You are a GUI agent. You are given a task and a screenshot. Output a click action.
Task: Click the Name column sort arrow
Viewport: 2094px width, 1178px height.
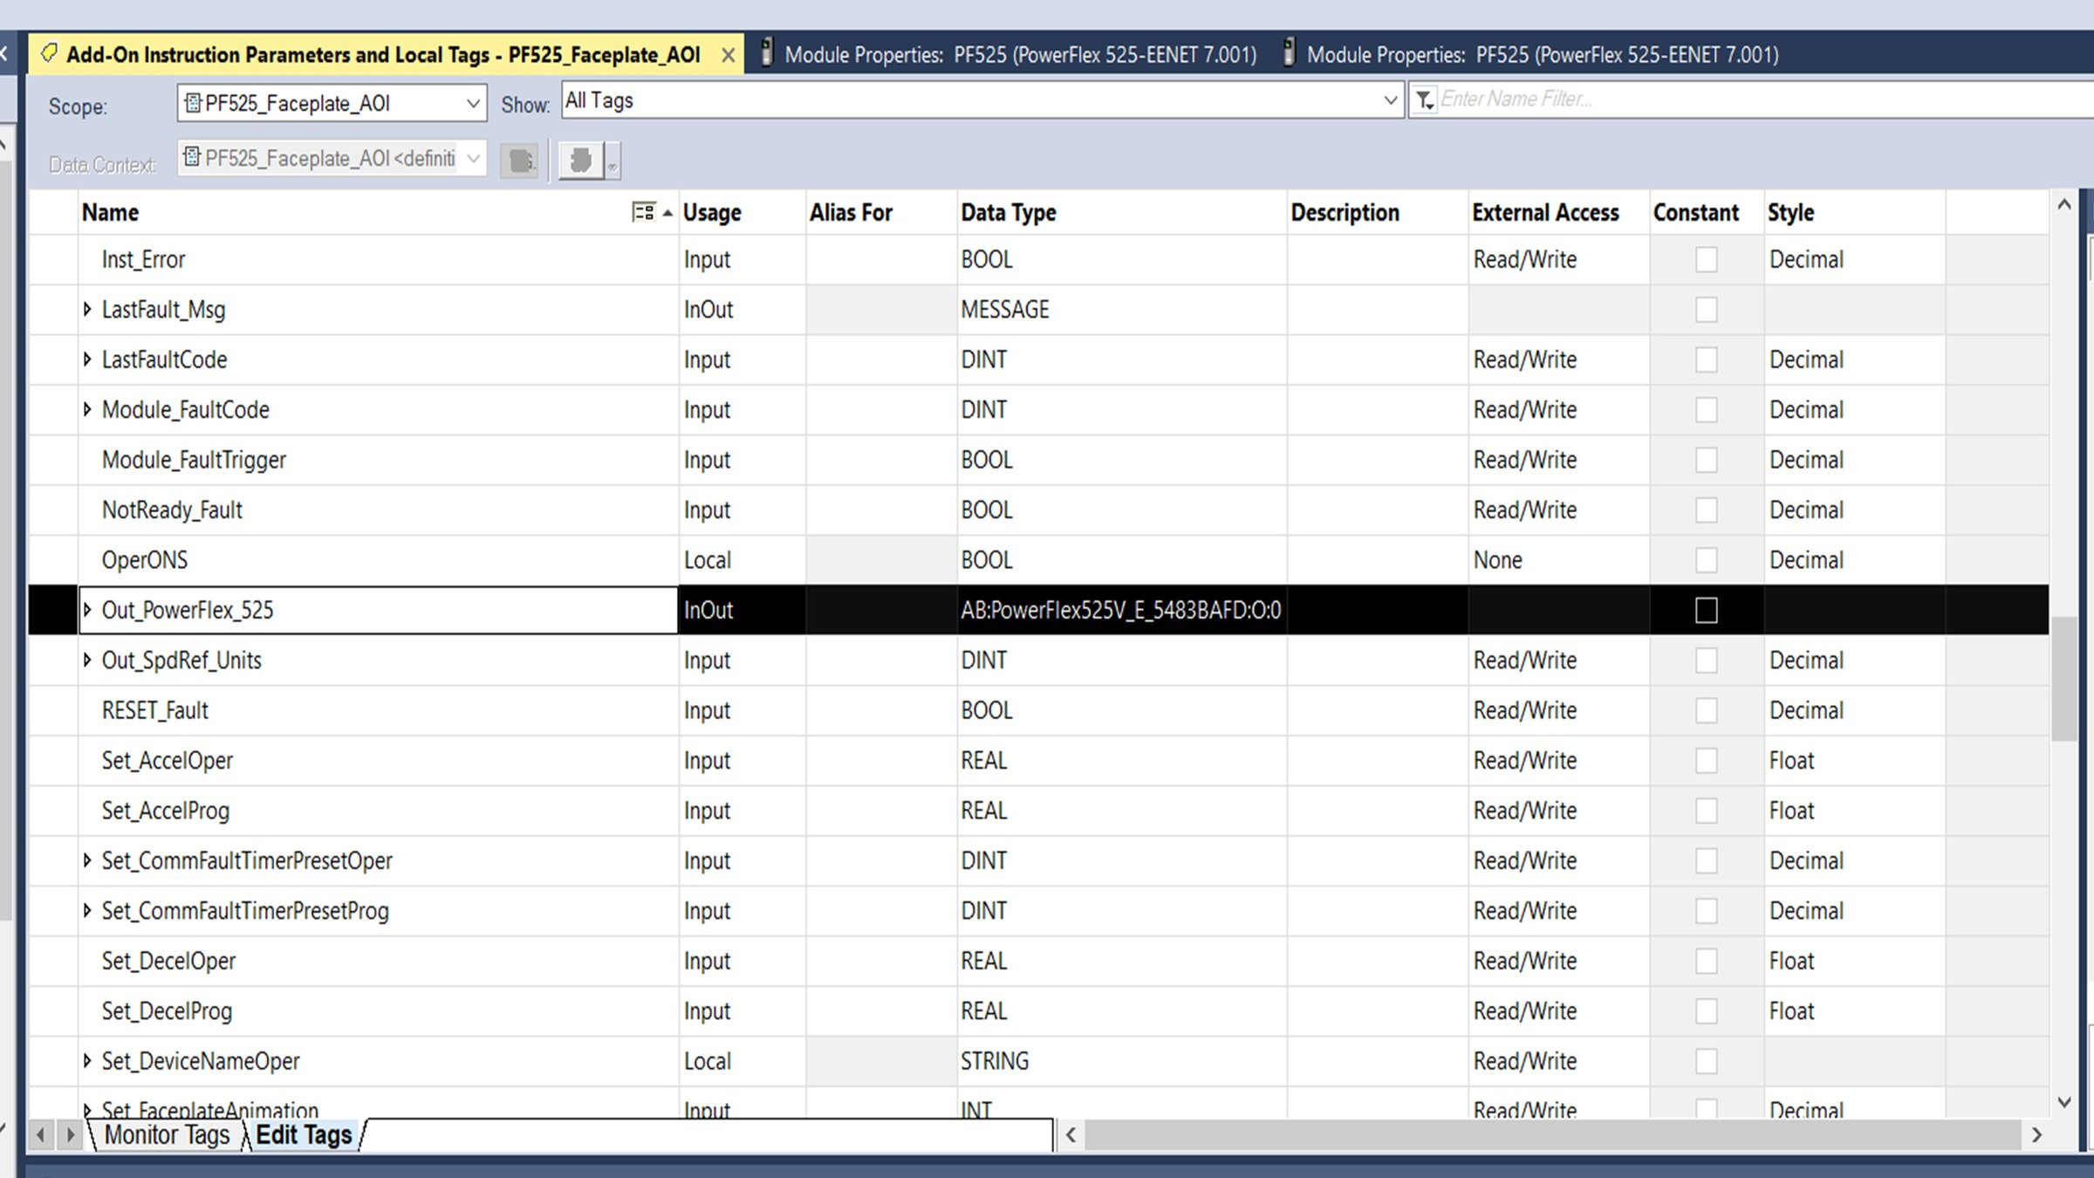pyautogui.click(x=667, y=213)
